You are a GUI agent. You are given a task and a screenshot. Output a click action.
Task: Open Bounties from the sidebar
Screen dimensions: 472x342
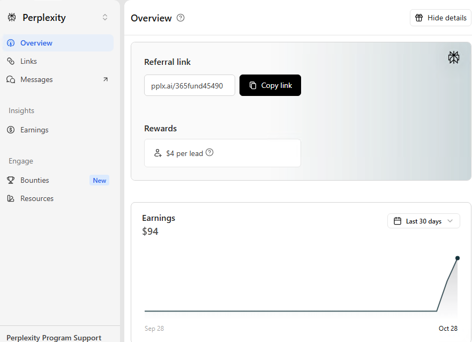(35, 180)
